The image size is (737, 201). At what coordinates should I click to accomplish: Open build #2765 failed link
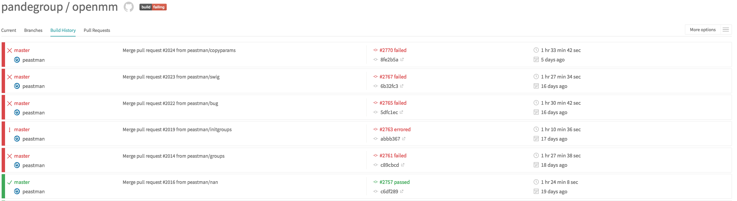click(x=393, y=103)
